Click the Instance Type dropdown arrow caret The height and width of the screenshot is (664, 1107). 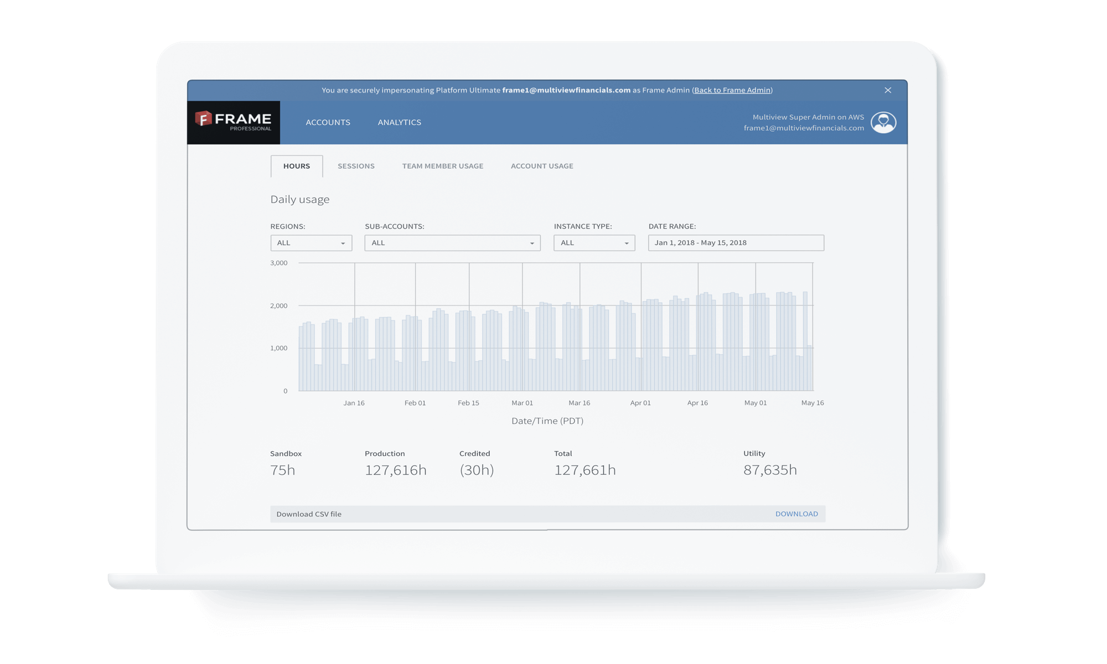point(627,243)
